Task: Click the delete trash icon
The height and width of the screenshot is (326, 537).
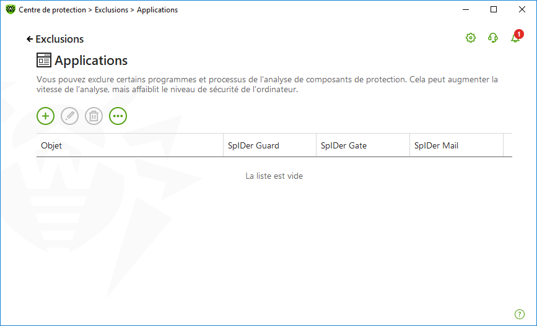Action: point(94,116)
